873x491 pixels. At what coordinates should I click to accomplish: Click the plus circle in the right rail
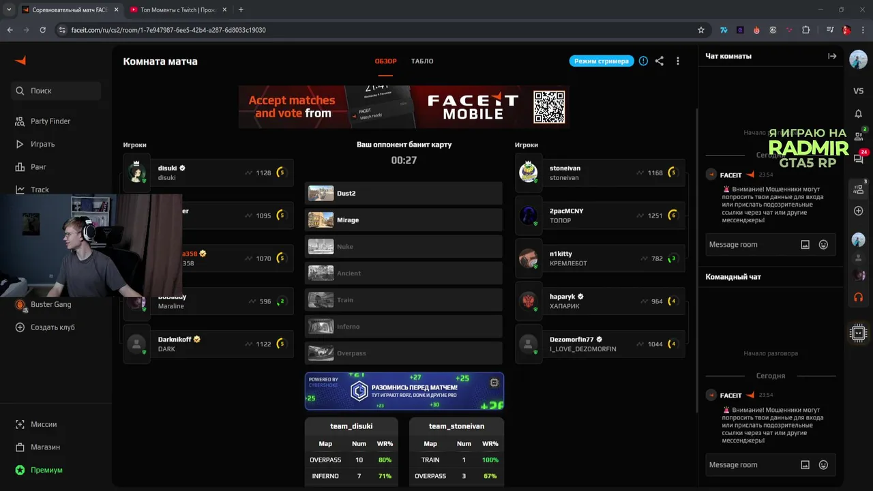(x=858, y=211)
